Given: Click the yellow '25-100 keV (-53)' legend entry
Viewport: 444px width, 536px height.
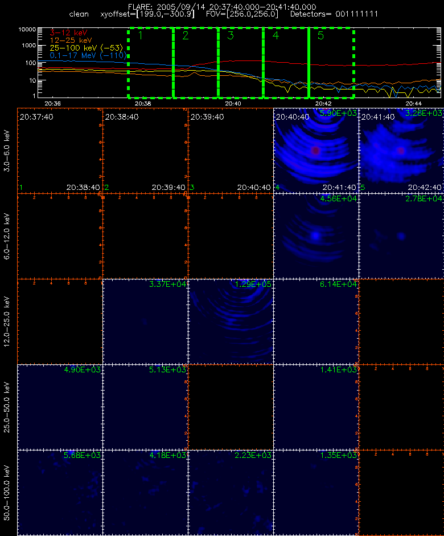Looking at the screenshot, I should click(87, 48).
